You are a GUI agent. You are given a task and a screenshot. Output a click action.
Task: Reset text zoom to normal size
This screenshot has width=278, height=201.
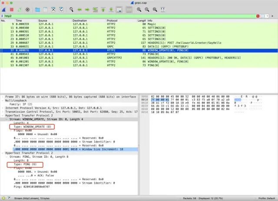click(x=155, y=10)
